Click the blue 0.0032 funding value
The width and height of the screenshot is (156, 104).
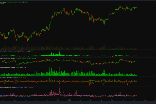[18, 88]
